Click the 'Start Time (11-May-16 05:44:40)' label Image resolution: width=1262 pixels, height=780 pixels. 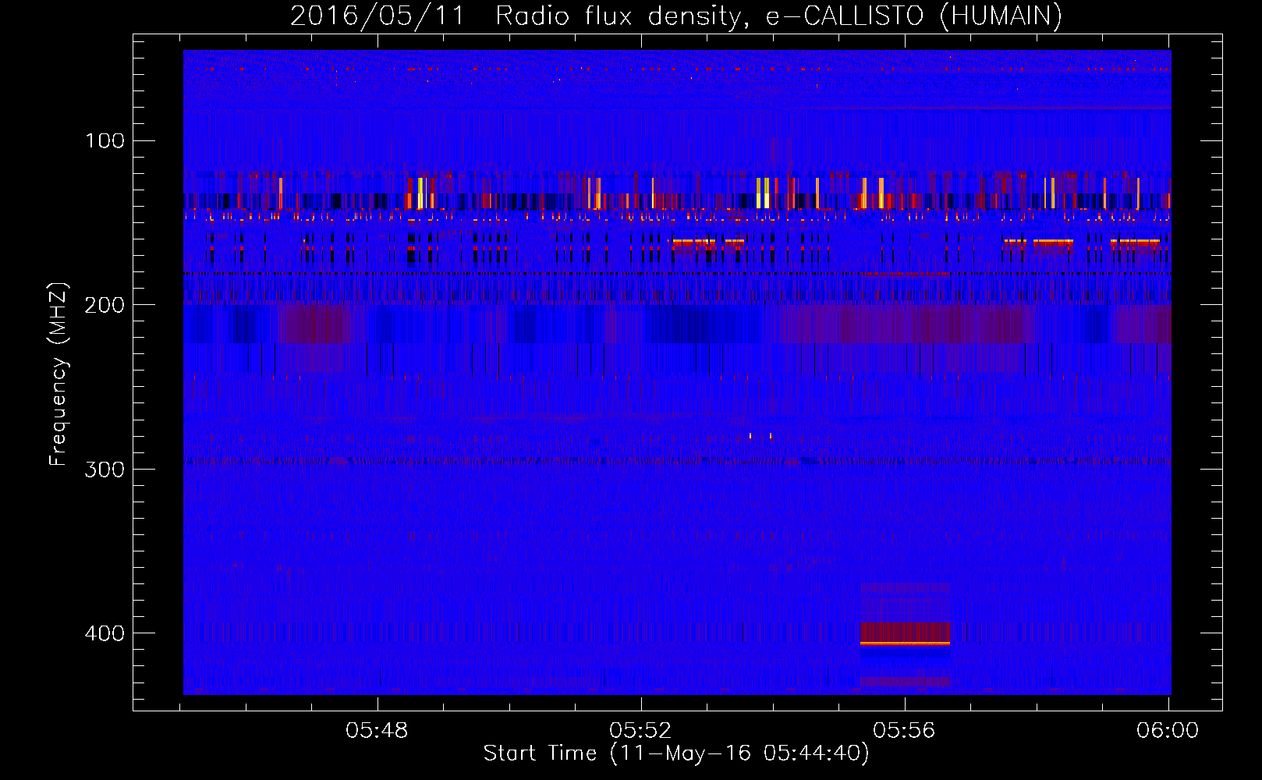tap(675, 753)
